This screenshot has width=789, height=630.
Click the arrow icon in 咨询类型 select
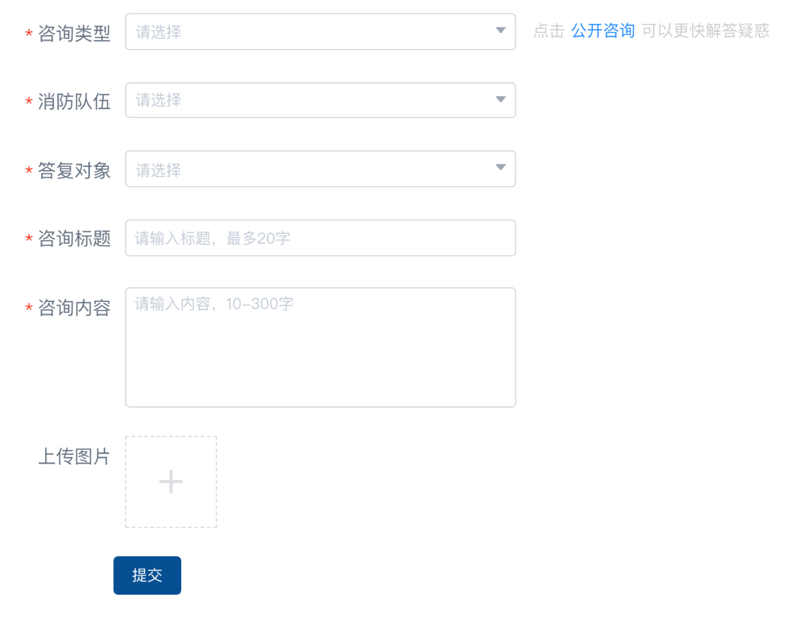pyautogui.click(x=501, y=31)
